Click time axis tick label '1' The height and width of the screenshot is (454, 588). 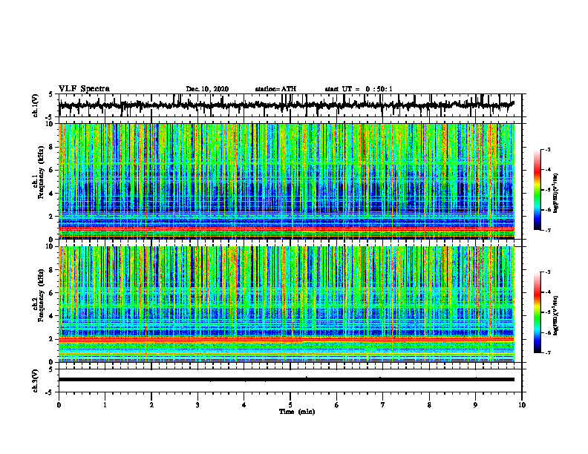(105, 405)
